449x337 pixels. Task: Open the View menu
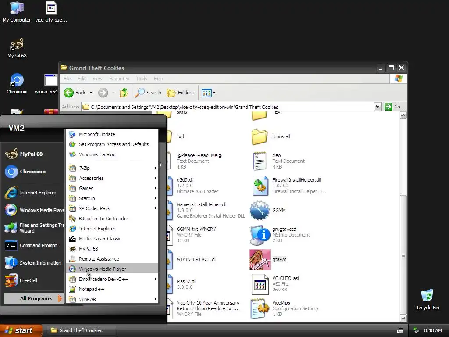(97, 79)
